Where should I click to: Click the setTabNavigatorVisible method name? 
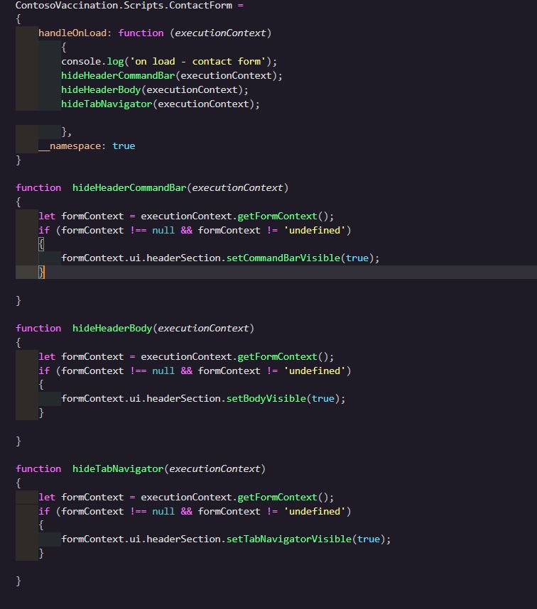pos(288,539)
